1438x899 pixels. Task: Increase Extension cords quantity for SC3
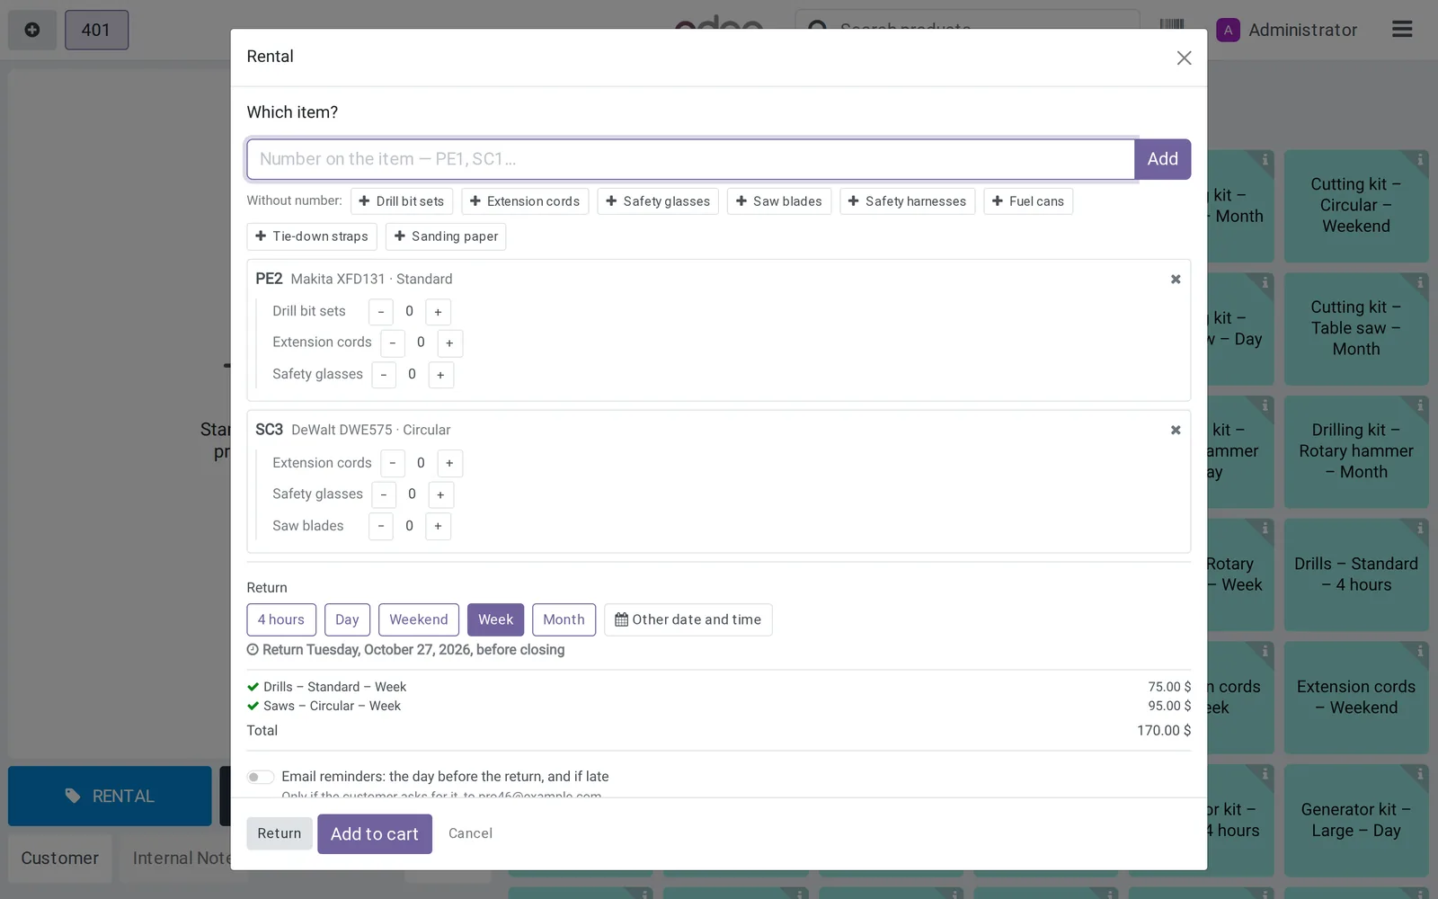click(449, 463)
